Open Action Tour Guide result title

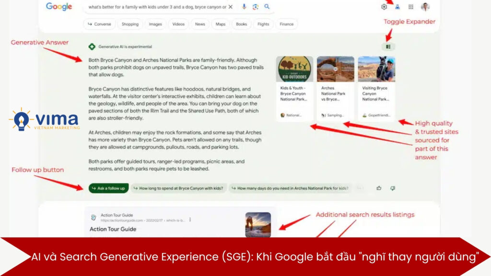point(113,229)
